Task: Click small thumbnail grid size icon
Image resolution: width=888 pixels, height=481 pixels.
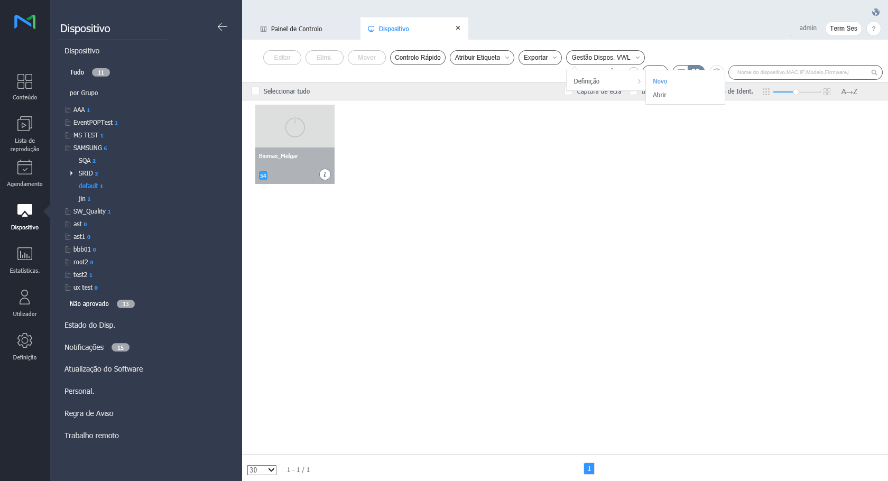Action: pyautogui.click(x=766, y=91)
